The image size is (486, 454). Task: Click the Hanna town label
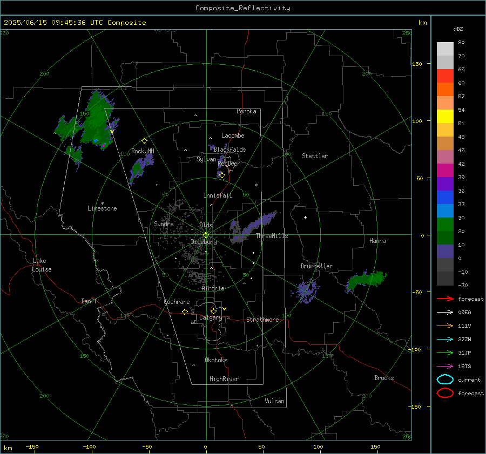click(377, 241)
